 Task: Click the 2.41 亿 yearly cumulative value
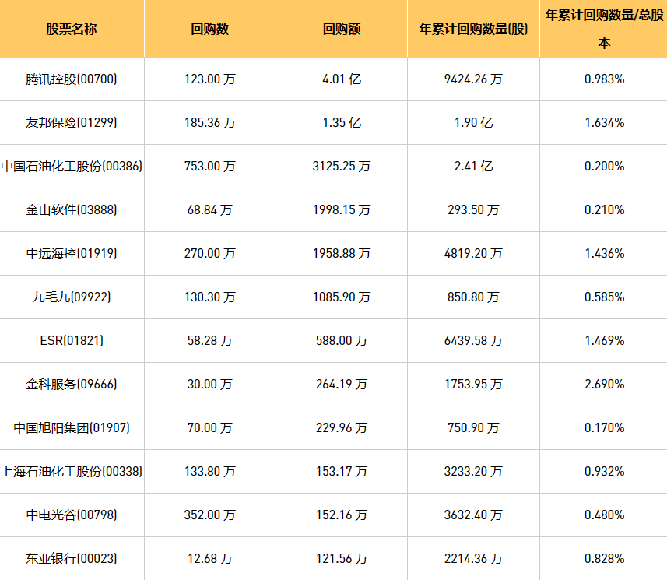(x=473, y=167)
